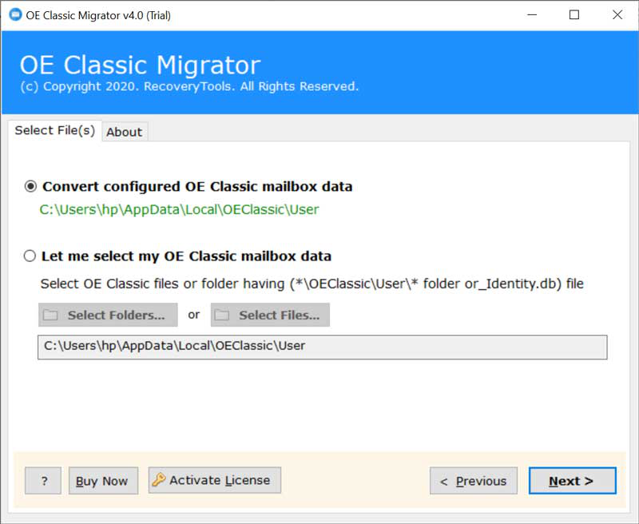The height and width of the screenshot is (524, 639).
Task: Click the folder icon on Select Folders
Action: tap(50, 315)
